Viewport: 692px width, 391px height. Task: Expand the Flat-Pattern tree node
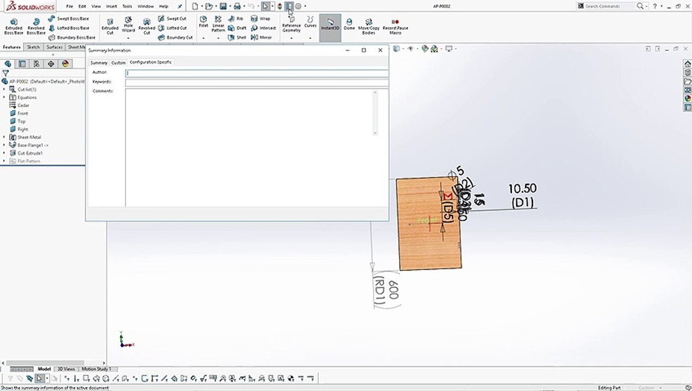click(4, 161)
